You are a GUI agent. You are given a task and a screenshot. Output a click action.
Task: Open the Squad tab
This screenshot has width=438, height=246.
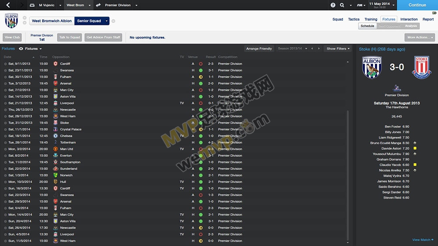[337, 19]
